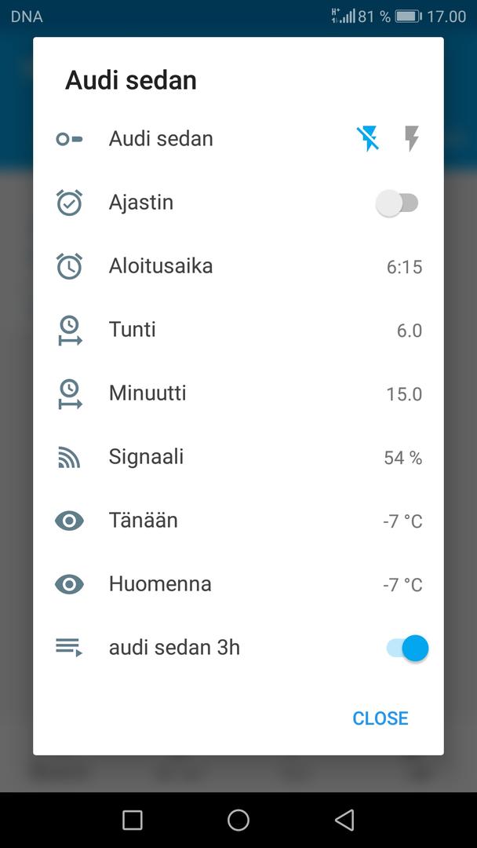This screenshot has width=477, height=848.
Task: Open the Signaali 54 % details
Action: [x=402, y=458]
